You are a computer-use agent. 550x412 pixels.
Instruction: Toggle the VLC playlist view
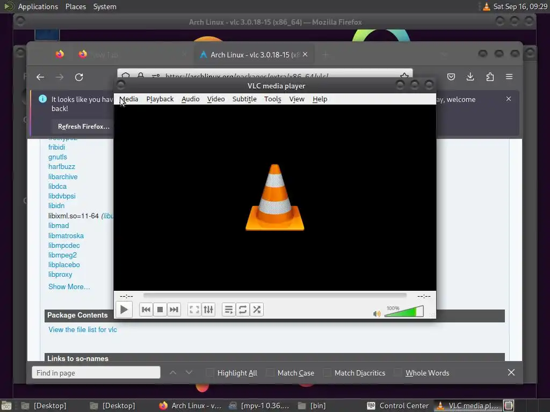(x=229, y=310)
